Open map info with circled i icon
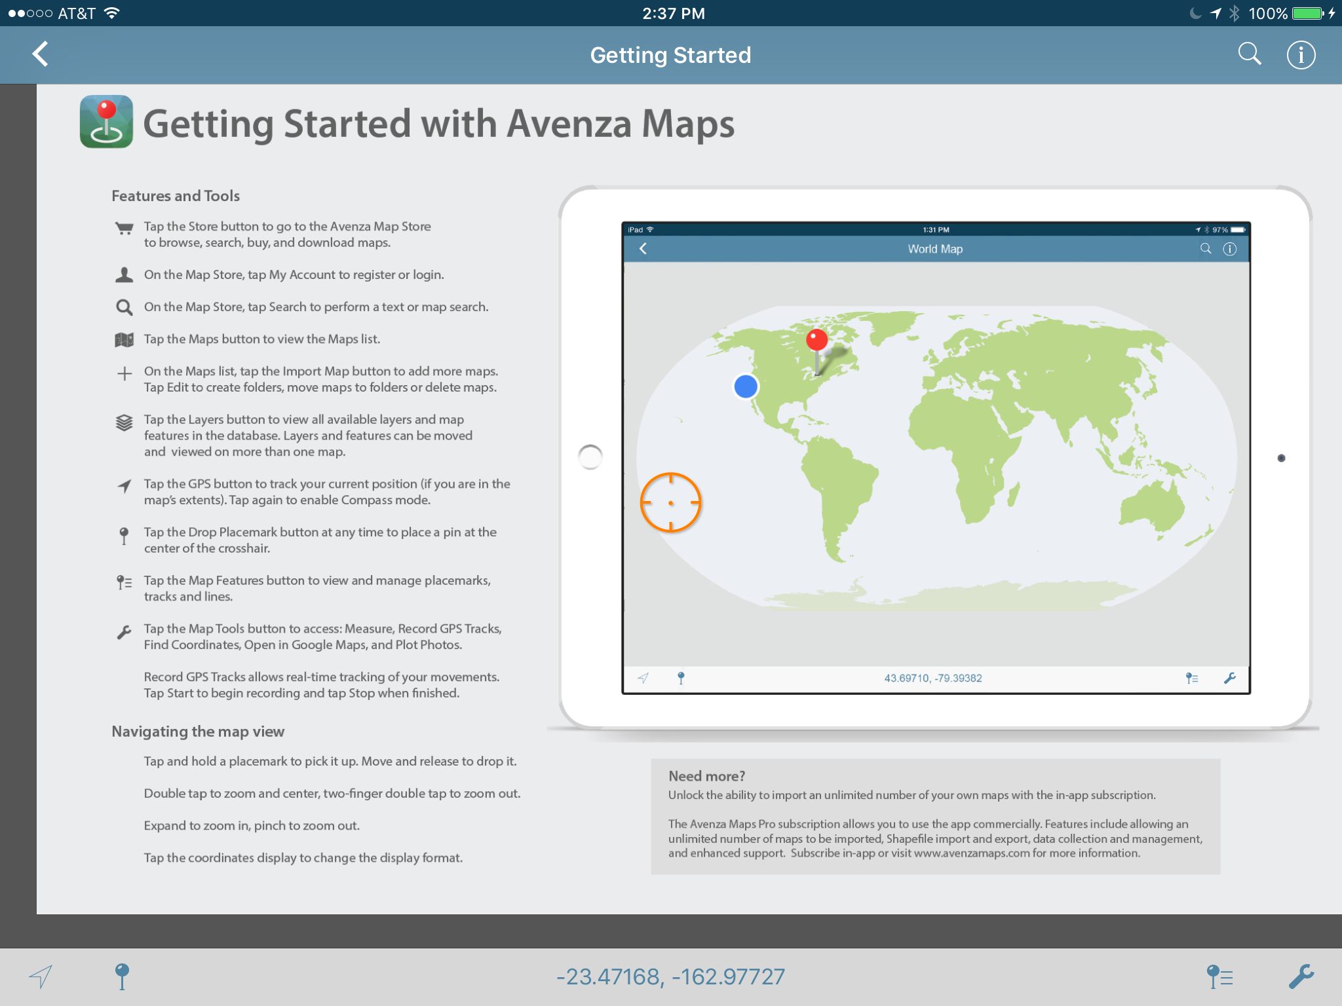 click(1301, 55)
